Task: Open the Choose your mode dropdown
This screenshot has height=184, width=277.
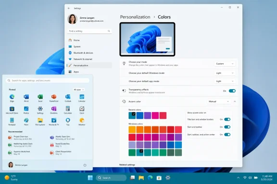Action: pyautogui.click(x=225, y=64)
